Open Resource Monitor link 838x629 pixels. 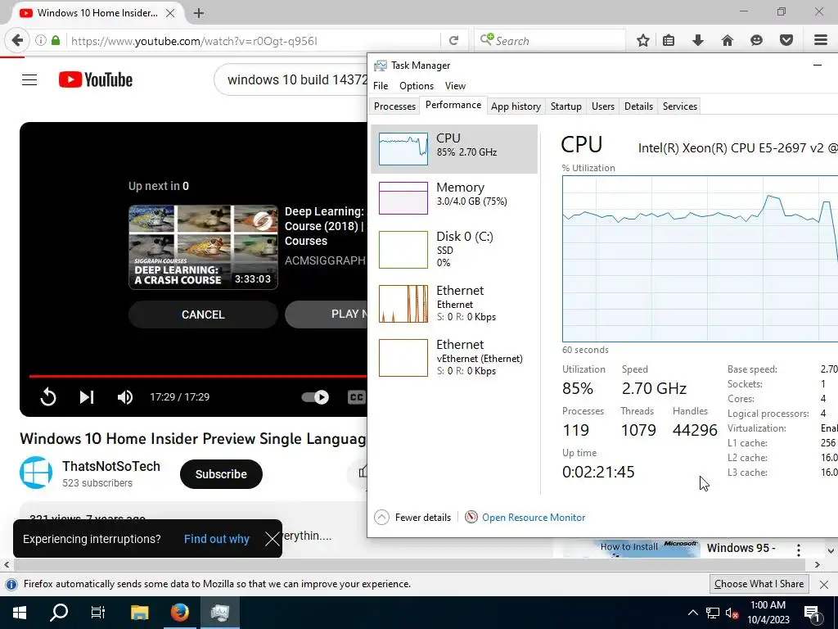[534, 518]
